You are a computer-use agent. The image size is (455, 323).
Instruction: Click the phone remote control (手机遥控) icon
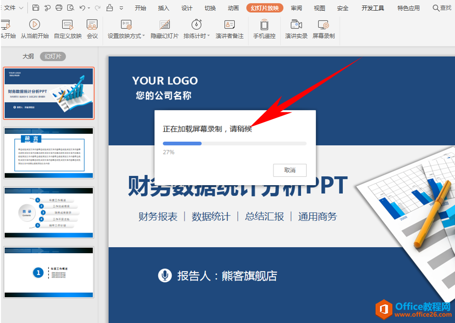click(264, 29)
